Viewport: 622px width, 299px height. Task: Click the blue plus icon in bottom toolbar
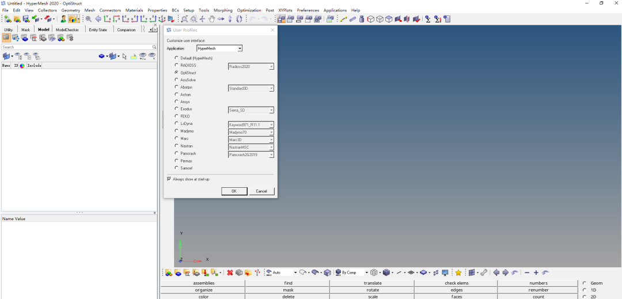click(536, 272)
